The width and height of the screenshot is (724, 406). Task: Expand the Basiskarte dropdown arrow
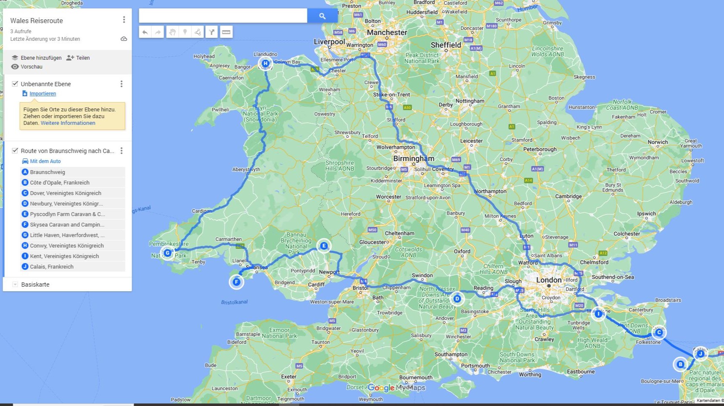(15, 285)
